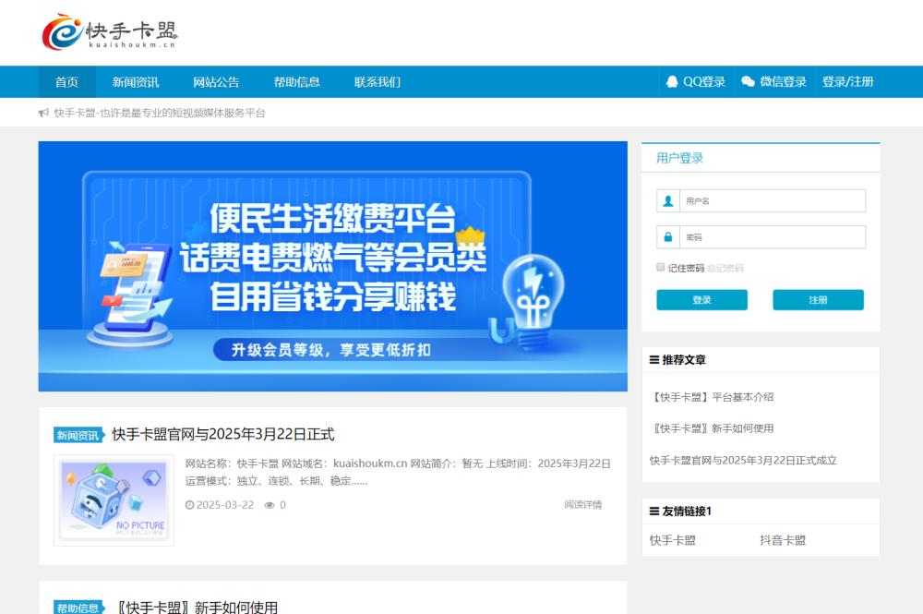Screen dimensions: 923x614
Task: Click the 用户登录 panel heading
Action: [x=680, y=158]
